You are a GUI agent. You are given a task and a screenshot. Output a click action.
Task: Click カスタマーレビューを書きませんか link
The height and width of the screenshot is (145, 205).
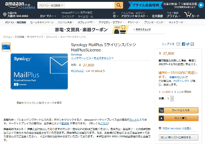click(x=92, y=58)
